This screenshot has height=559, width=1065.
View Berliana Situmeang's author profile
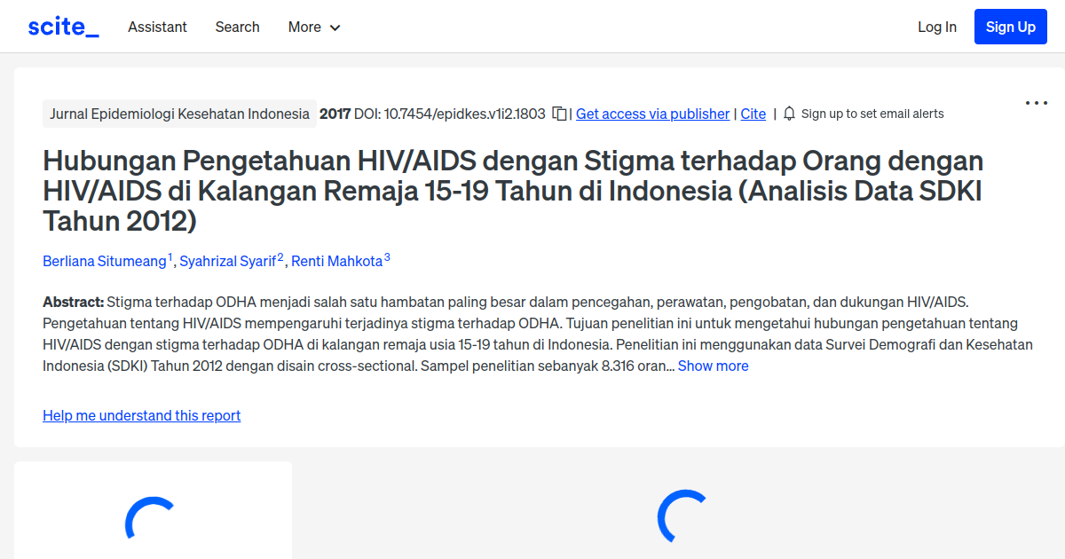(103, 261)
